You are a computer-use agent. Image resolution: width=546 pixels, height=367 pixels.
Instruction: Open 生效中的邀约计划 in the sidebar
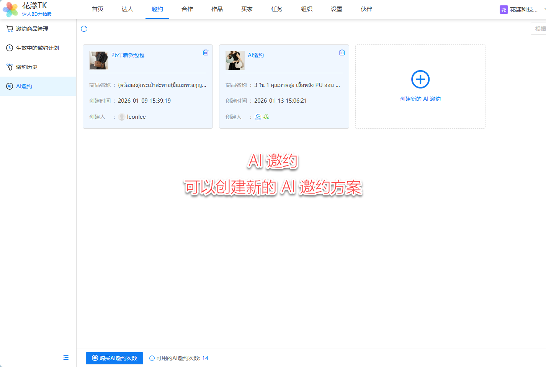point(37,48)
